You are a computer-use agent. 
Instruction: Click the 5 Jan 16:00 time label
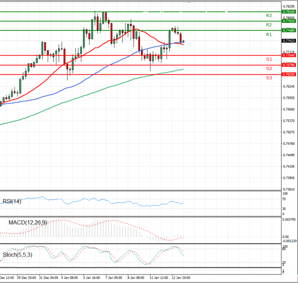tap(91, 278)
